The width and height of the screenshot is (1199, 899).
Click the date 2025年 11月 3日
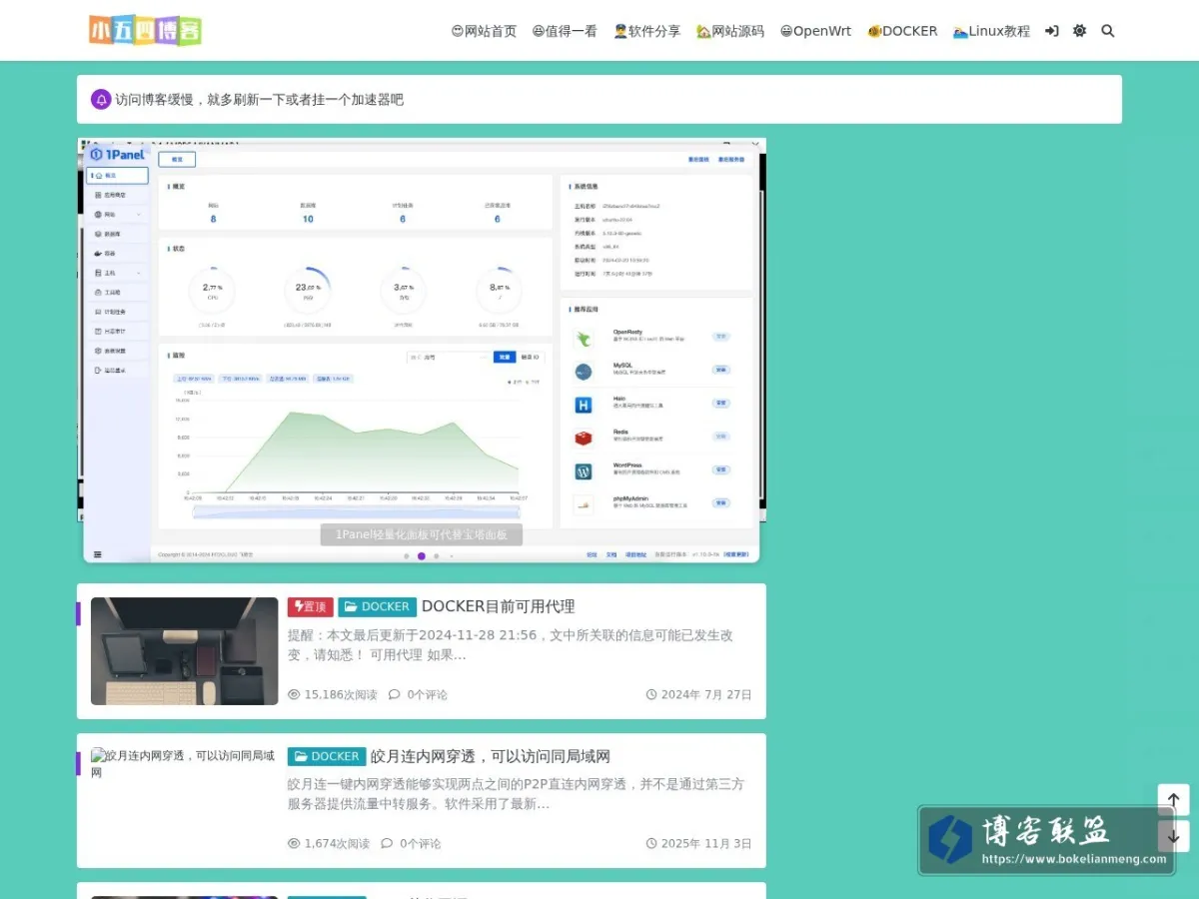tap(699, 843)
